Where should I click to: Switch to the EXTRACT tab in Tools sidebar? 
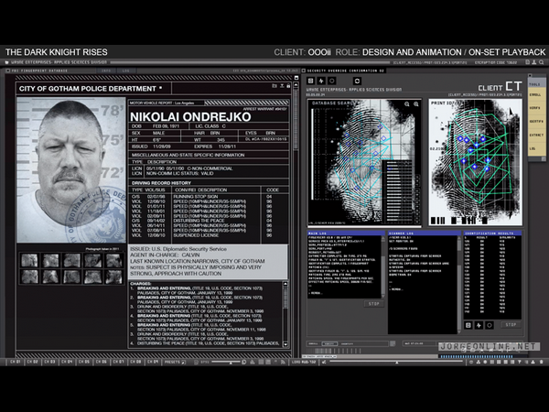coord(534,135)
